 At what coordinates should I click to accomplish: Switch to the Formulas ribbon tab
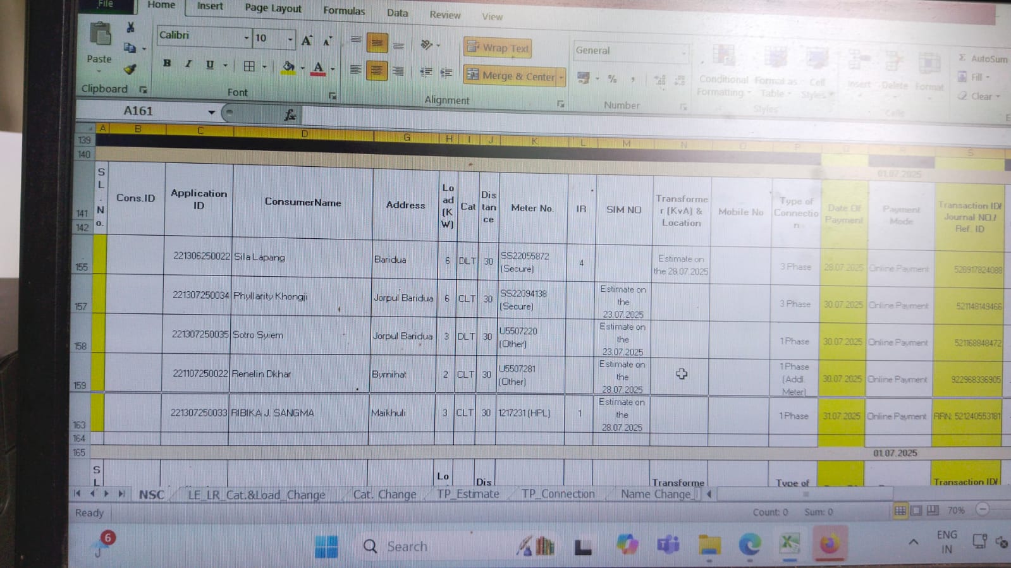tap(344, 11)
